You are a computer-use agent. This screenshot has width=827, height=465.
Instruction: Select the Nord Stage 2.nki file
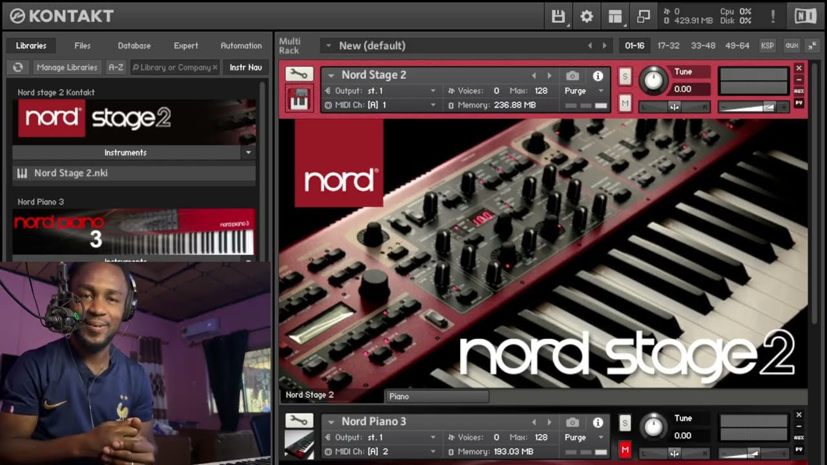click(134, 173)
